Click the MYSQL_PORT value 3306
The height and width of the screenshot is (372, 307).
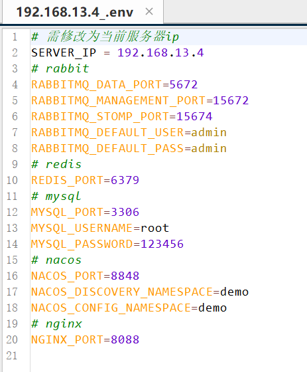click(x=125, y=212)
